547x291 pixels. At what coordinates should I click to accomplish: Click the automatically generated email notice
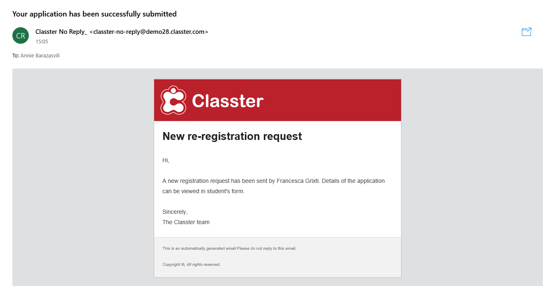[x=229, y=248]
